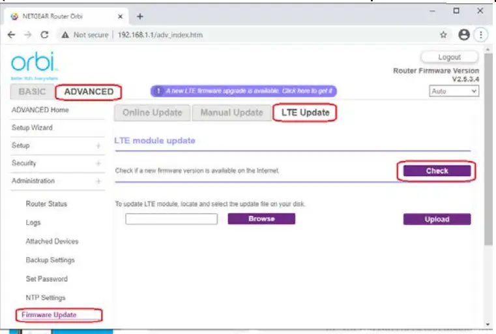Viewport: 496px width, 334px height.
Task: Expand the Administration section plus icon
Action: point(98,181)
